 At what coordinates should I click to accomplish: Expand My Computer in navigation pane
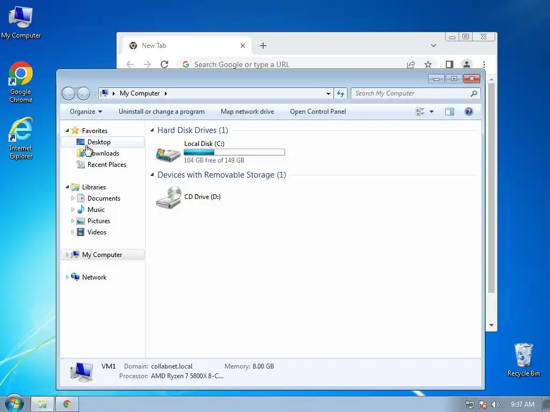[x=67, y=255]
